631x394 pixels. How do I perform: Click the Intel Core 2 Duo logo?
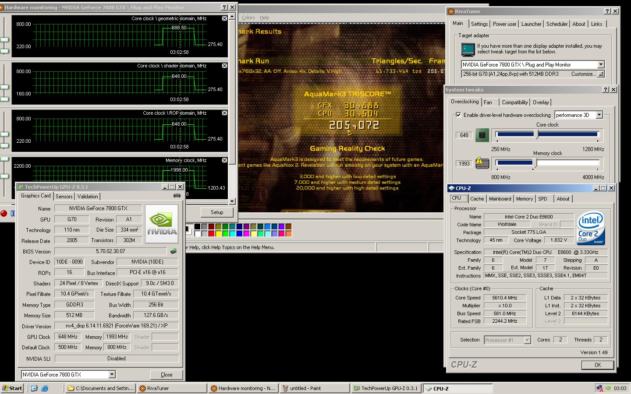click(590, 228)
